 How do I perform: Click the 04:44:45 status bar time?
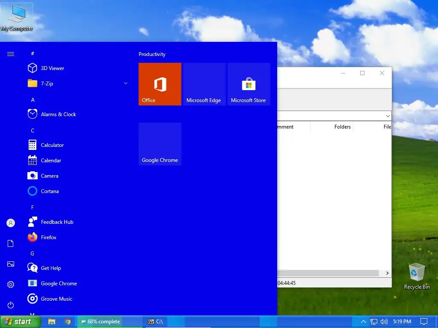point(287,283)
